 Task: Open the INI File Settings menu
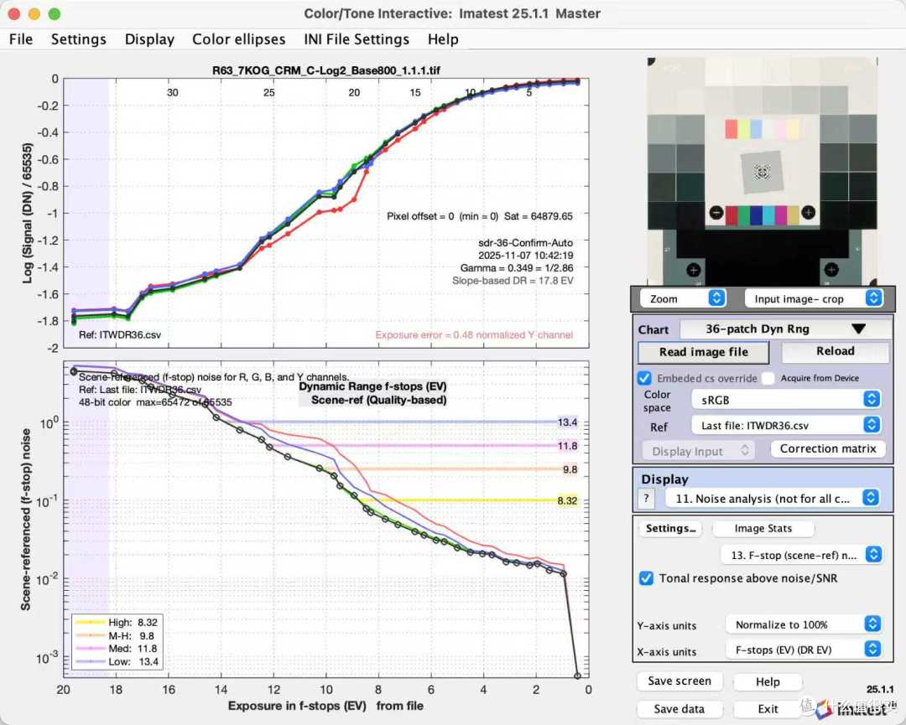tap(357, 39)
